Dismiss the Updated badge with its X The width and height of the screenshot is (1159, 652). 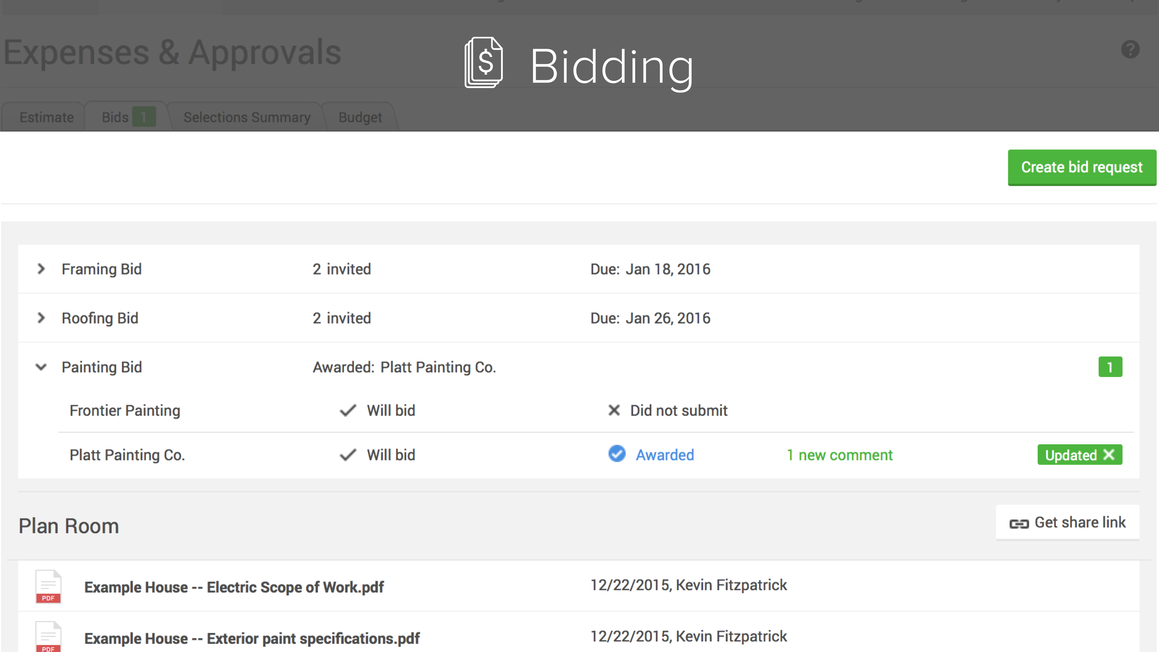click(x=1109, y=455)
